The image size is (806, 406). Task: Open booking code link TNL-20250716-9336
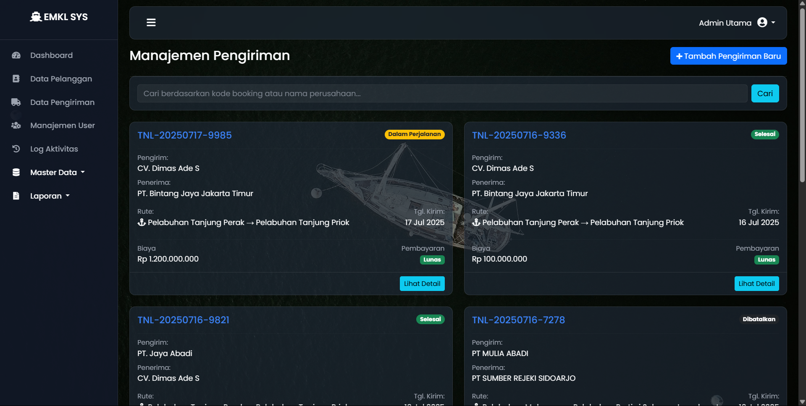519,135
